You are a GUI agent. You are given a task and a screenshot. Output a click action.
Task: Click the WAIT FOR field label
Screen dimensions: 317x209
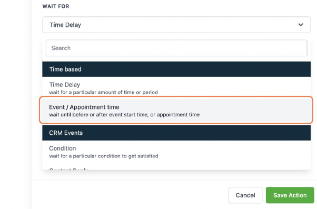click(56, 6)
